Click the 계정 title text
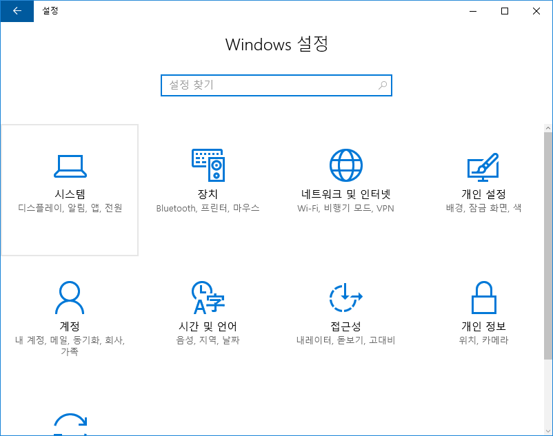Viewport: 553px width, 436px height. point(70,326)
